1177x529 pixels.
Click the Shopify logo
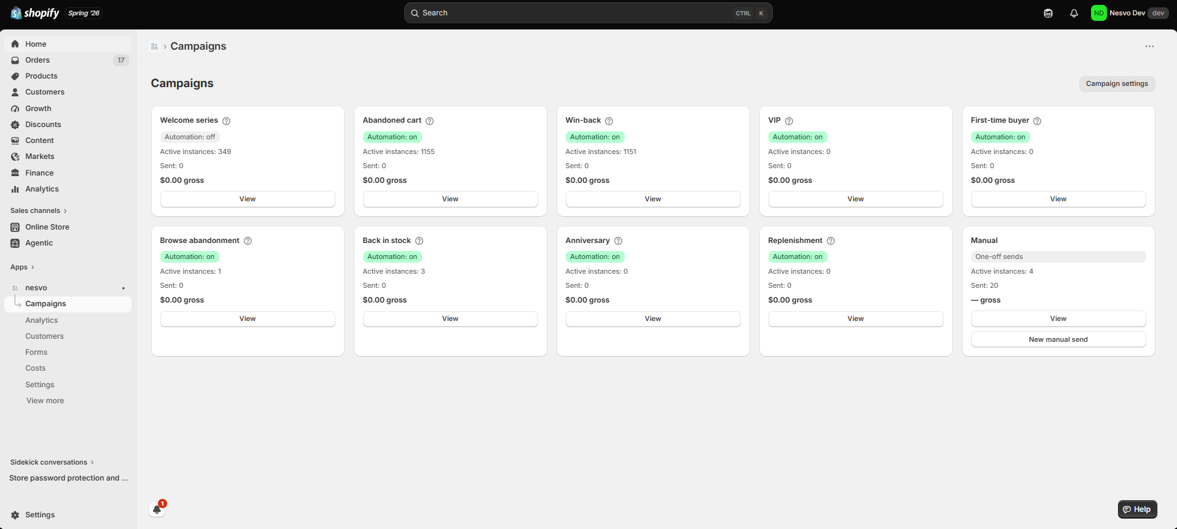point(35,13)
